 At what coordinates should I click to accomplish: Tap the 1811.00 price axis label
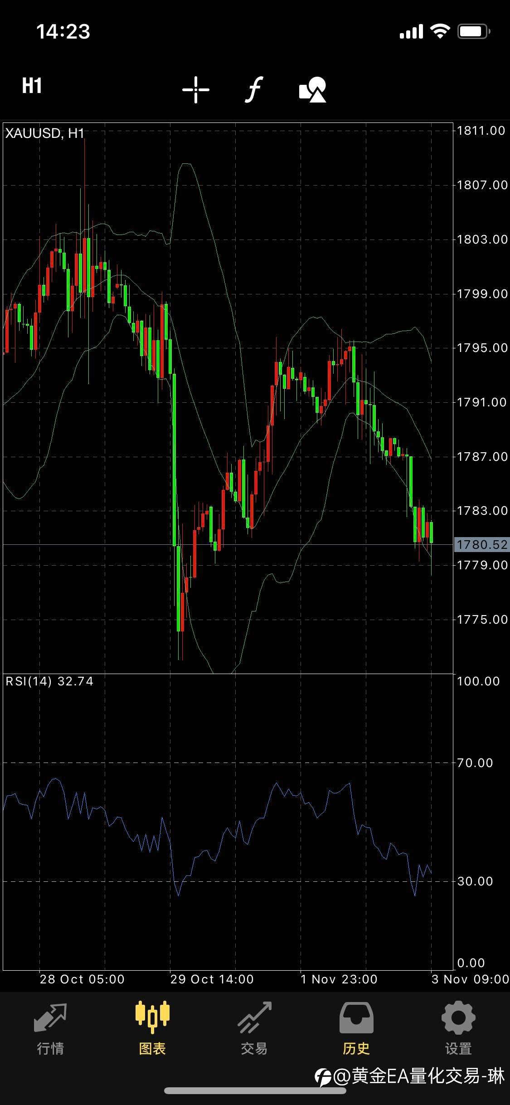[x=481, y=131]
